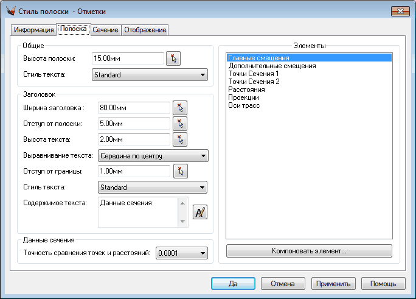
Task: Open general Стиль текста dropdown
Action: coord(150,75)
